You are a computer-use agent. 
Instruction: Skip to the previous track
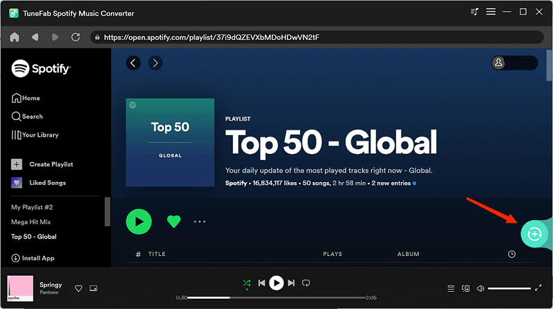coord(262,283)
